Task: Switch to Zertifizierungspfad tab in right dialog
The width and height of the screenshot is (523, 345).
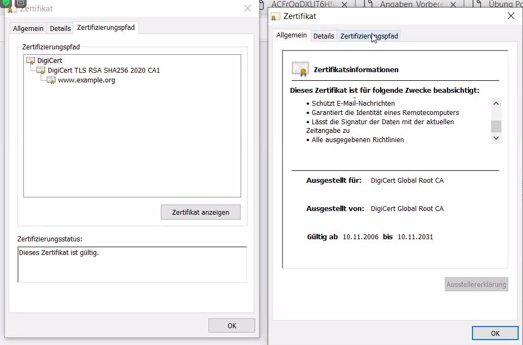Action: (369, 36)
